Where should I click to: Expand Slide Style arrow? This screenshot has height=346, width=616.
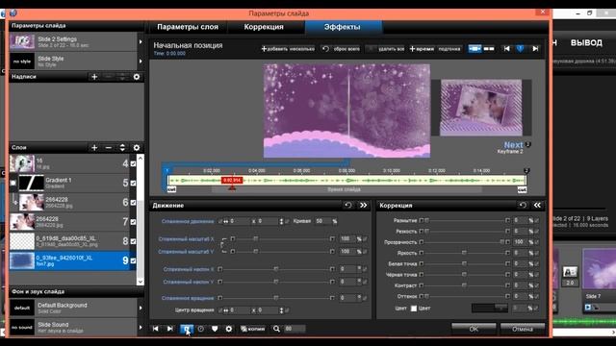coord(141,62)
